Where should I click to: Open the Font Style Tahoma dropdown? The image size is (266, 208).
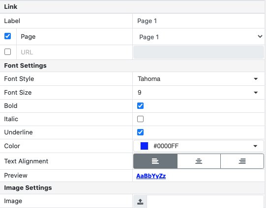tap(199, 79)
